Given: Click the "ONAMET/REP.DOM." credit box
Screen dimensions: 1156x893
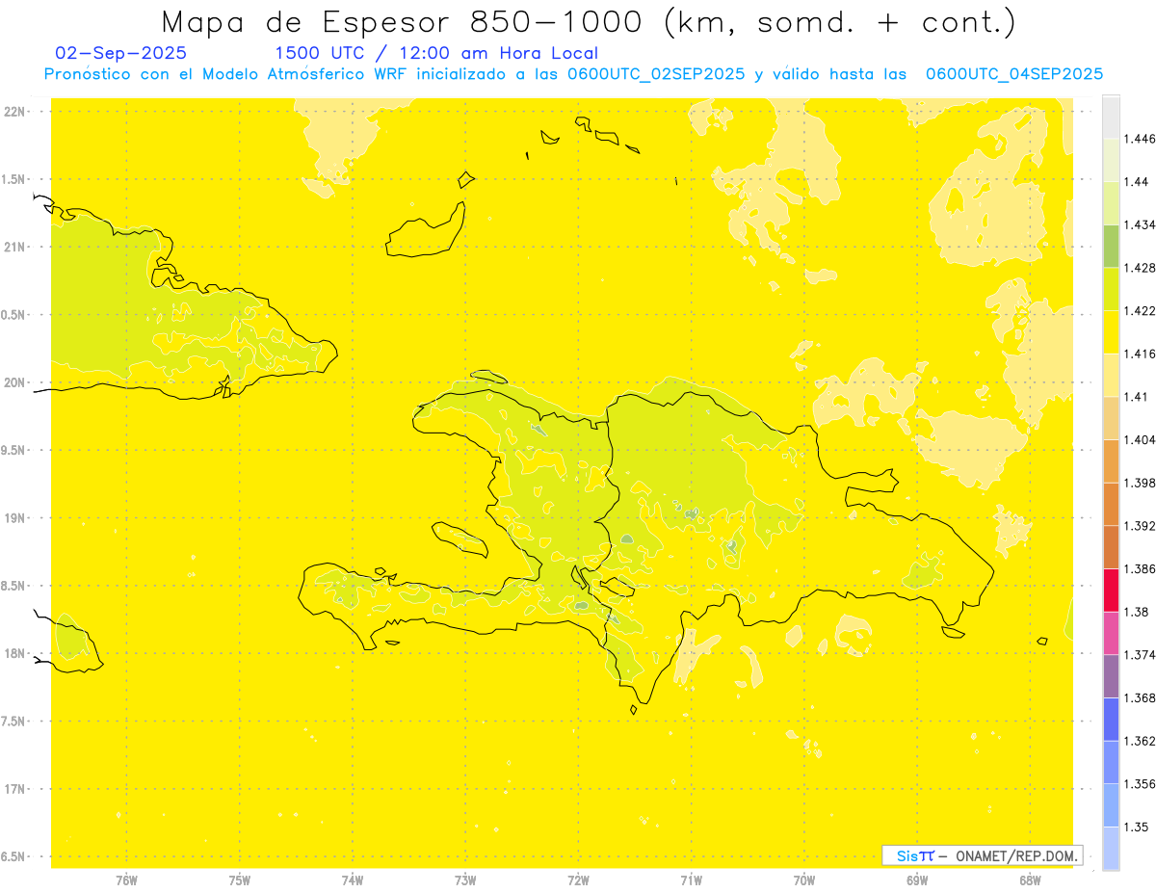Looking at the screenshot, I should 983,855.
